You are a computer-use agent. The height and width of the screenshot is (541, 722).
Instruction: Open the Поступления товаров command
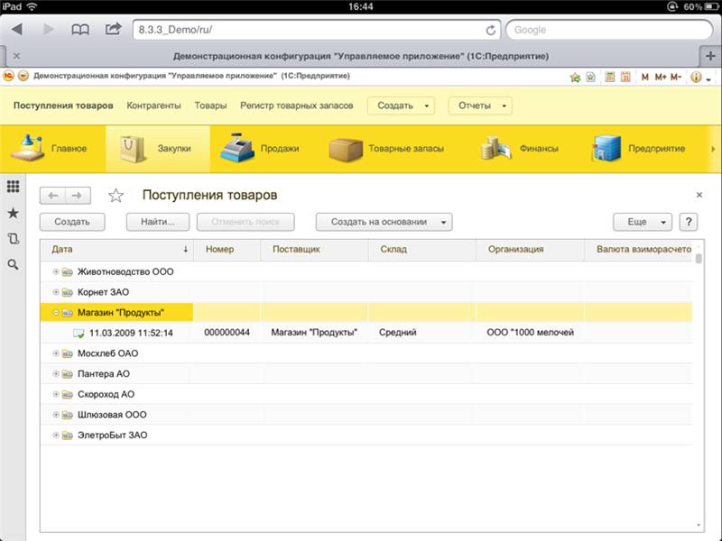click(63, 105)
